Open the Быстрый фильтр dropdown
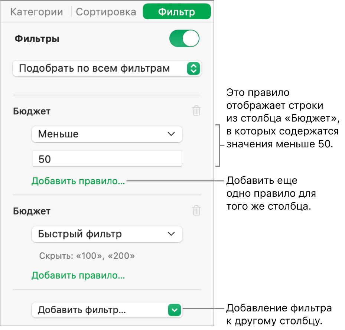 pos(107,234)
